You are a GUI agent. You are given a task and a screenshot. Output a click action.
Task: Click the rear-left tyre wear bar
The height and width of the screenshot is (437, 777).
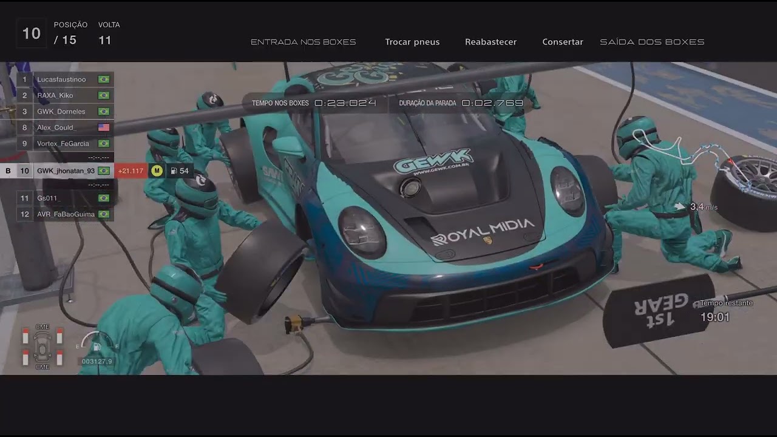25,358
